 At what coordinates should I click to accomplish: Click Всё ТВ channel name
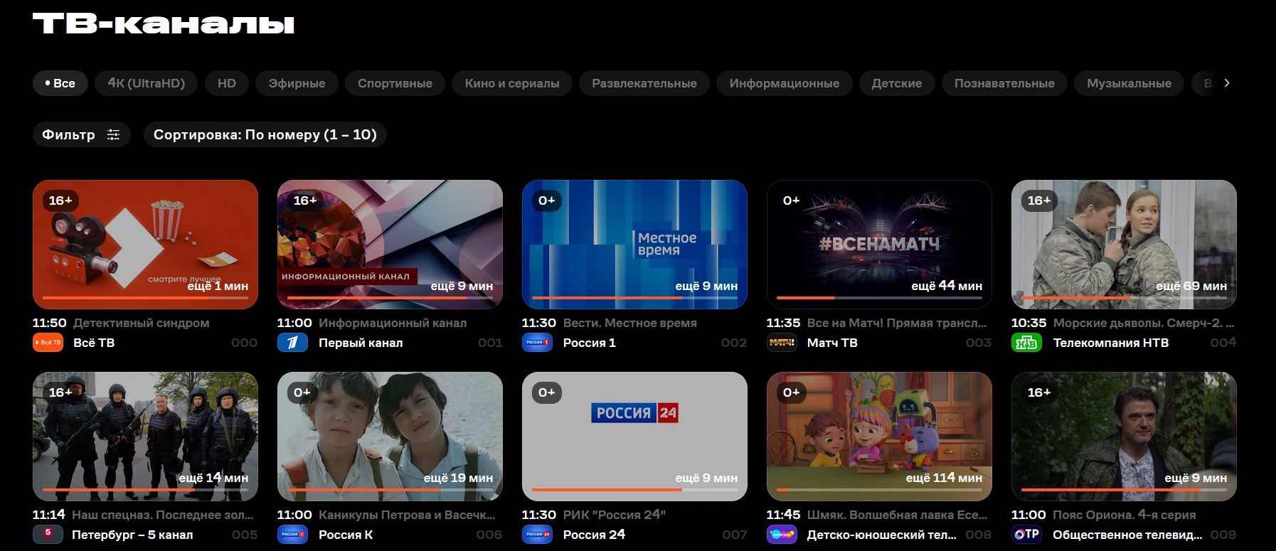point(94,343)
